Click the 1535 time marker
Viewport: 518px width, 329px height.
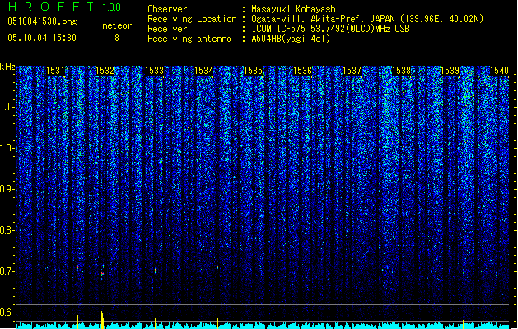253,71
